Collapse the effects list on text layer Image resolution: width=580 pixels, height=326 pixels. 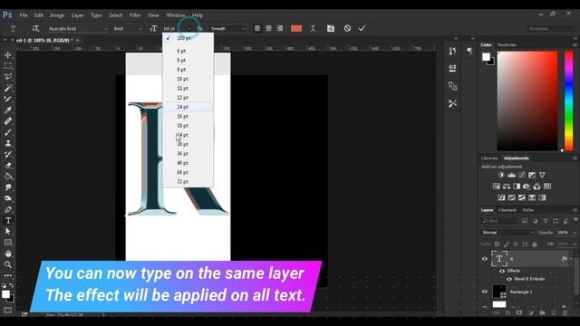[x=571, y=259]
